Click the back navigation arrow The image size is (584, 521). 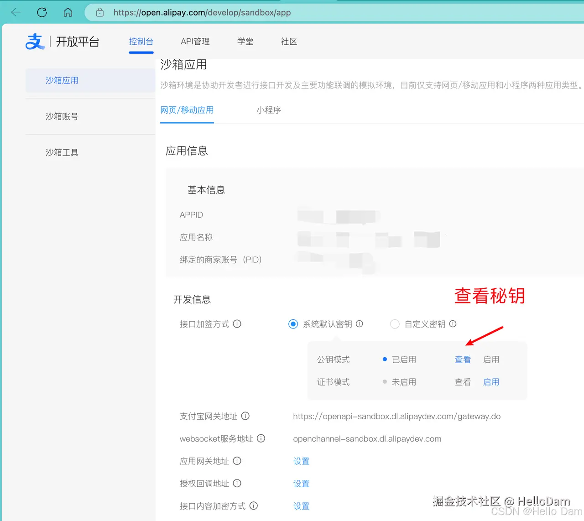click(15, 12)
